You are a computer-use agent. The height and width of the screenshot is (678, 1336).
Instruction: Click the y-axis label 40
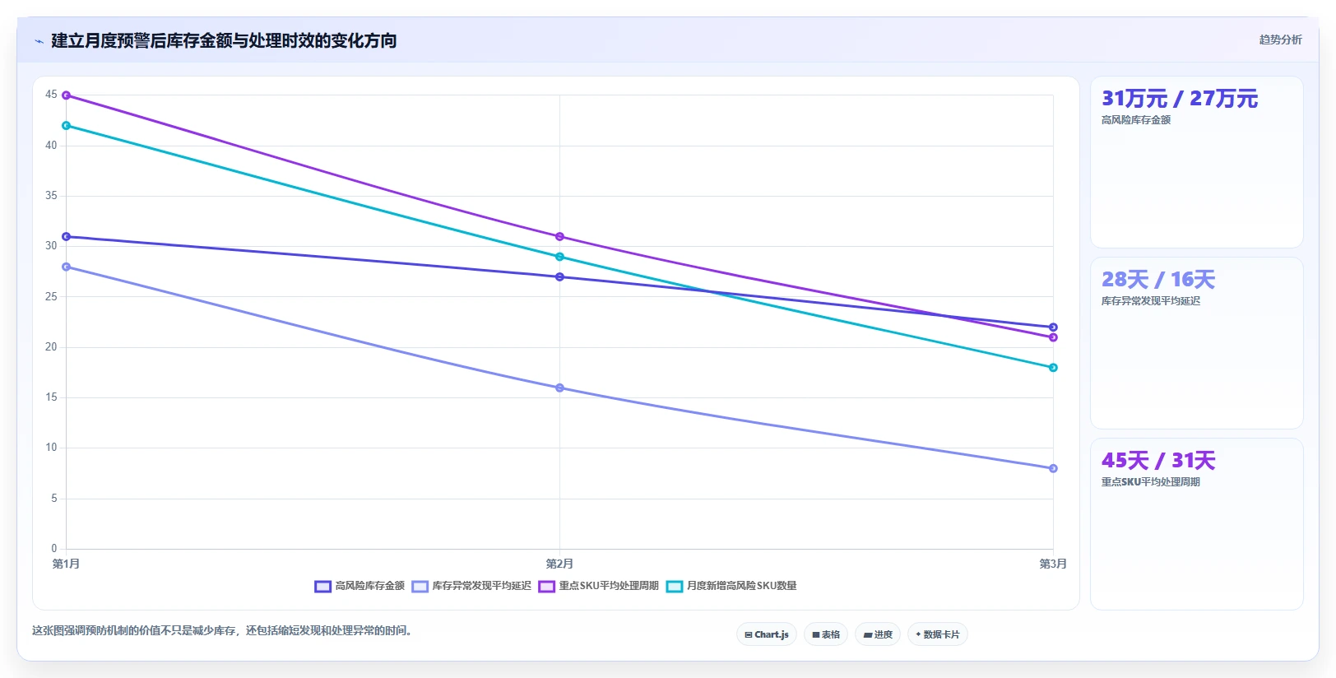click(51, 146)
